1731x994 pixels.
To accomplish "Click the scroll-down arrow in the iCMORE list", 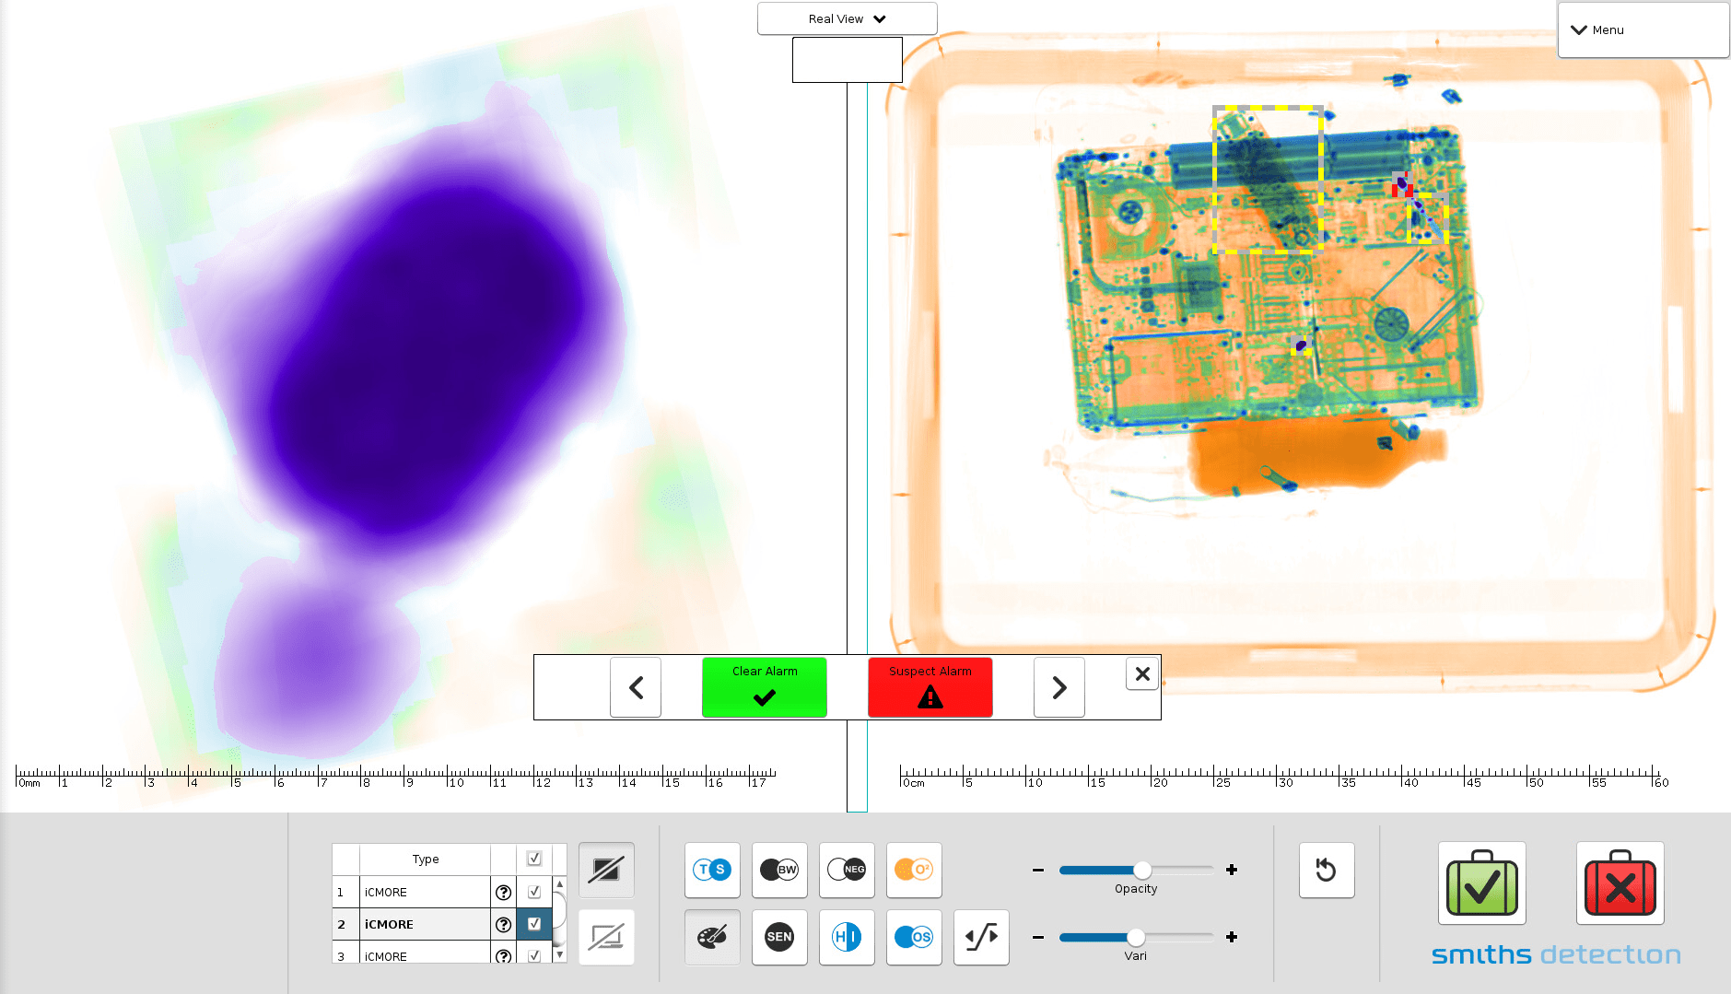I will pos(559,955).
